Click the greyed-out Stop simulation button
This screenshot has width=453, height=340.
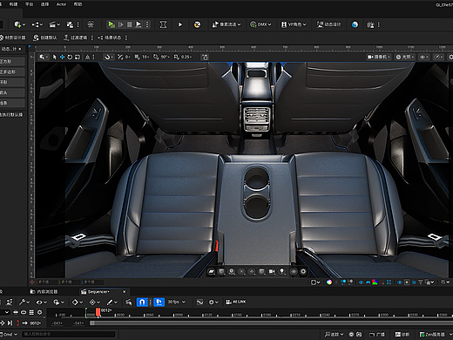click(130, 24)
